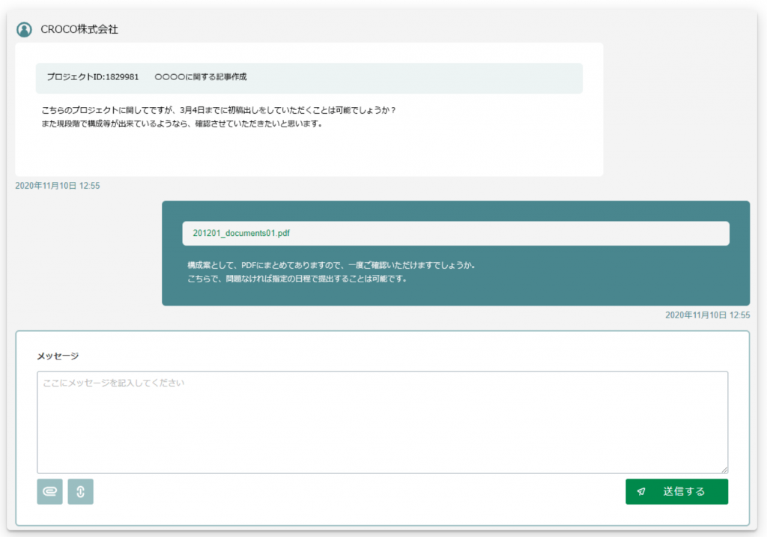Click the link insert icon button
The height and width of the screenshot is (537, 767).
click(x=81, y=491)
